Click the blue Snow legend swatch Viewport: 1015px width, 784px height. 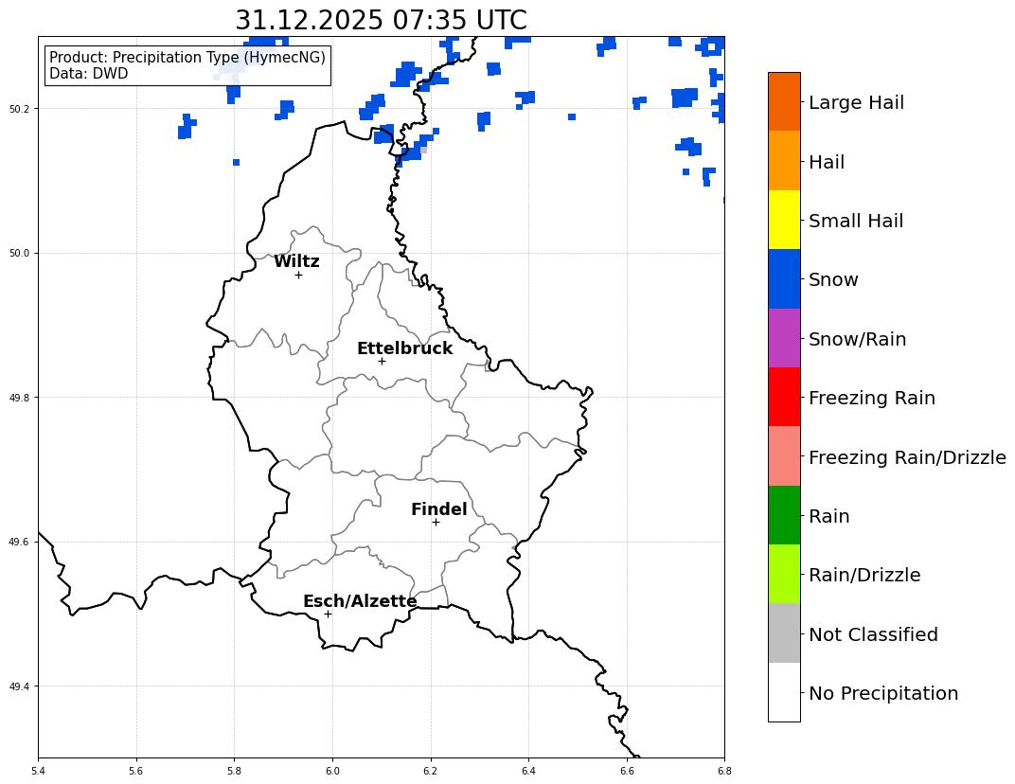[784, 279]
